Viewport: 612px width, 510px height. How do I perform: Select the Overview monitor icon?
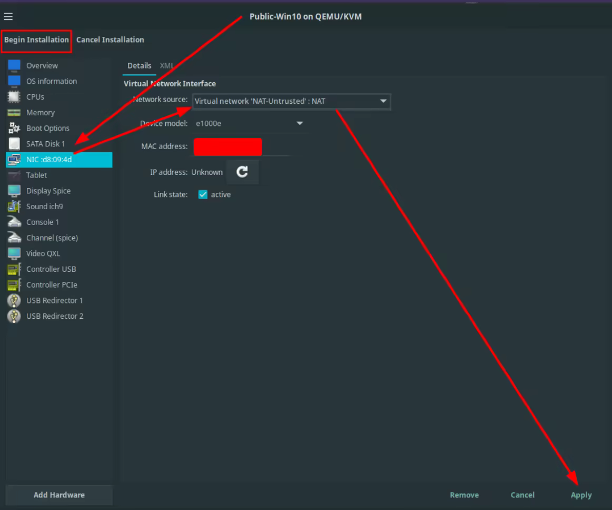coord(14,66)
